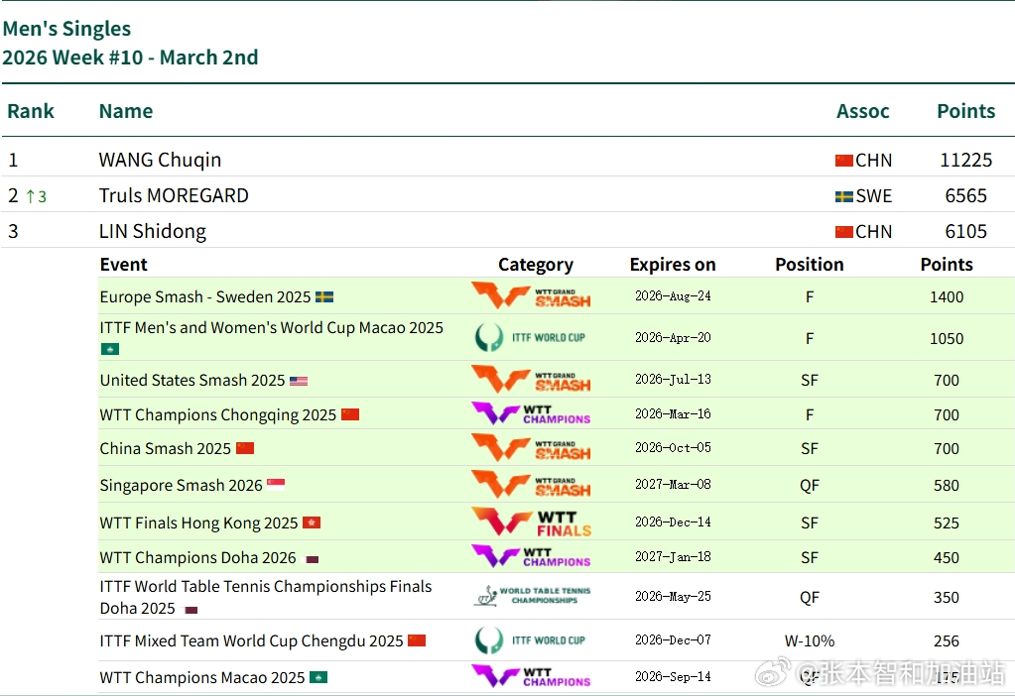Open the China Smash 2025 event link
Screen dimensions: 1015x696
[x=165, y=448]
